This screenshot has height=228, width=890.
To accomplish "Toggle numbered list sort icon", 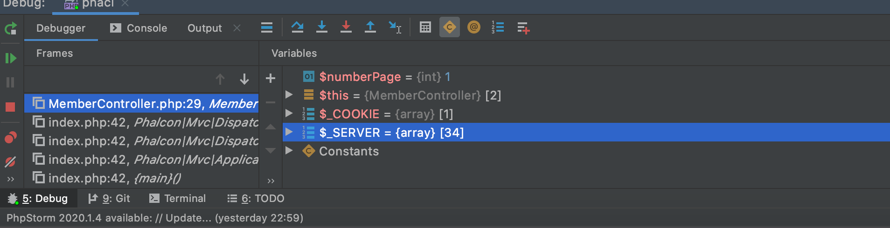I will (498, 27).
